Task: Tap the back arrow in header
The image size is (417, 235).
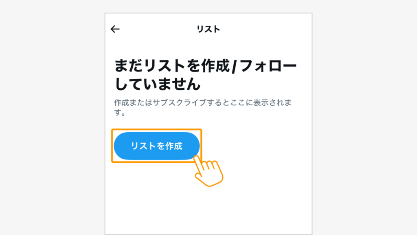Action: point(115,29)
